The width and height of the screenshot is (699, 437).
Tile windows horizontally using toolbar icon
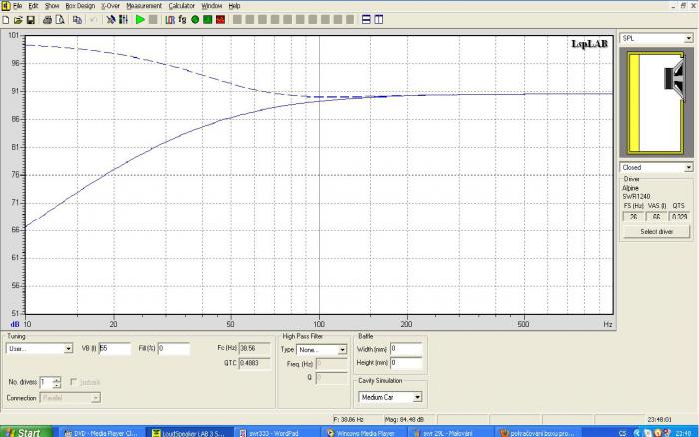click(x=366, y=20)
